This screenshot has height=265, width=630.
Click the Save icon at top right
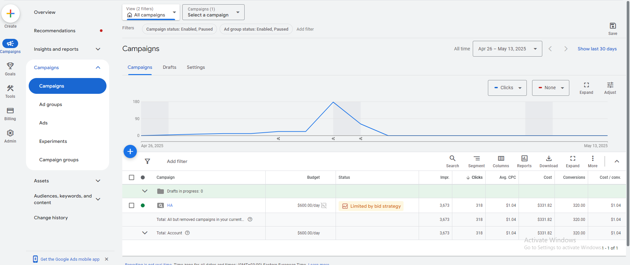coord(613,26)
